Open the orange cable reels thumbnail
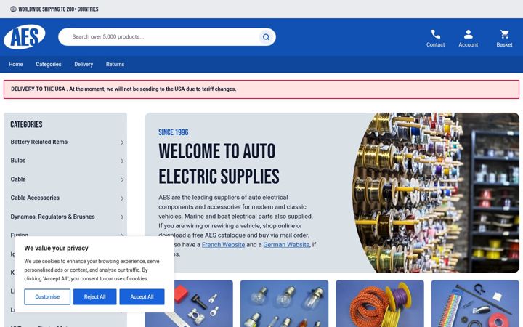Screen dimensions: 523x327 380,303
